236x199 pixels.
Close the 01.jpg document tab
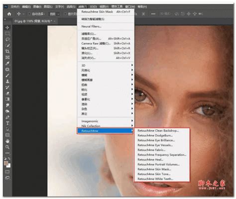coord(55,21)
